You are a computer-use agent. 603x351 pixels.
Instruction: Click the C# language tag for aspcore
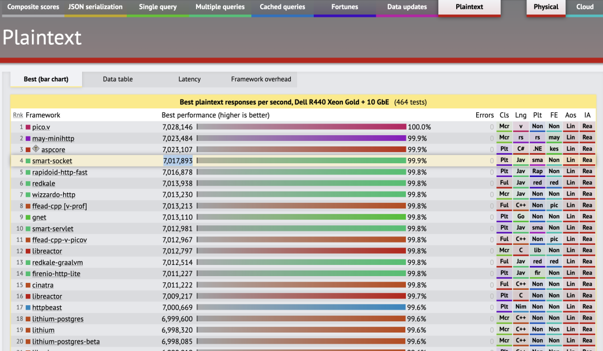pyautogui.click(x=521, y=149)
